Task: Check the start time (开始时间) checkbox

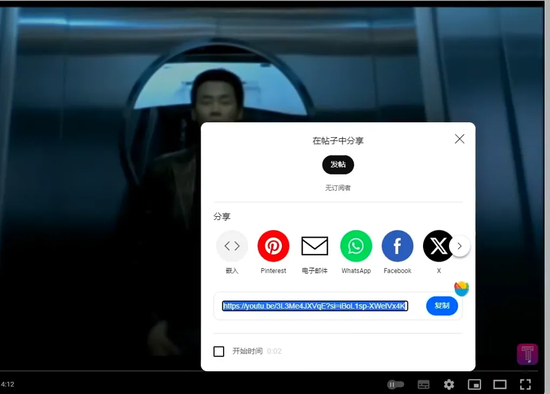Action: pos(219,351)
